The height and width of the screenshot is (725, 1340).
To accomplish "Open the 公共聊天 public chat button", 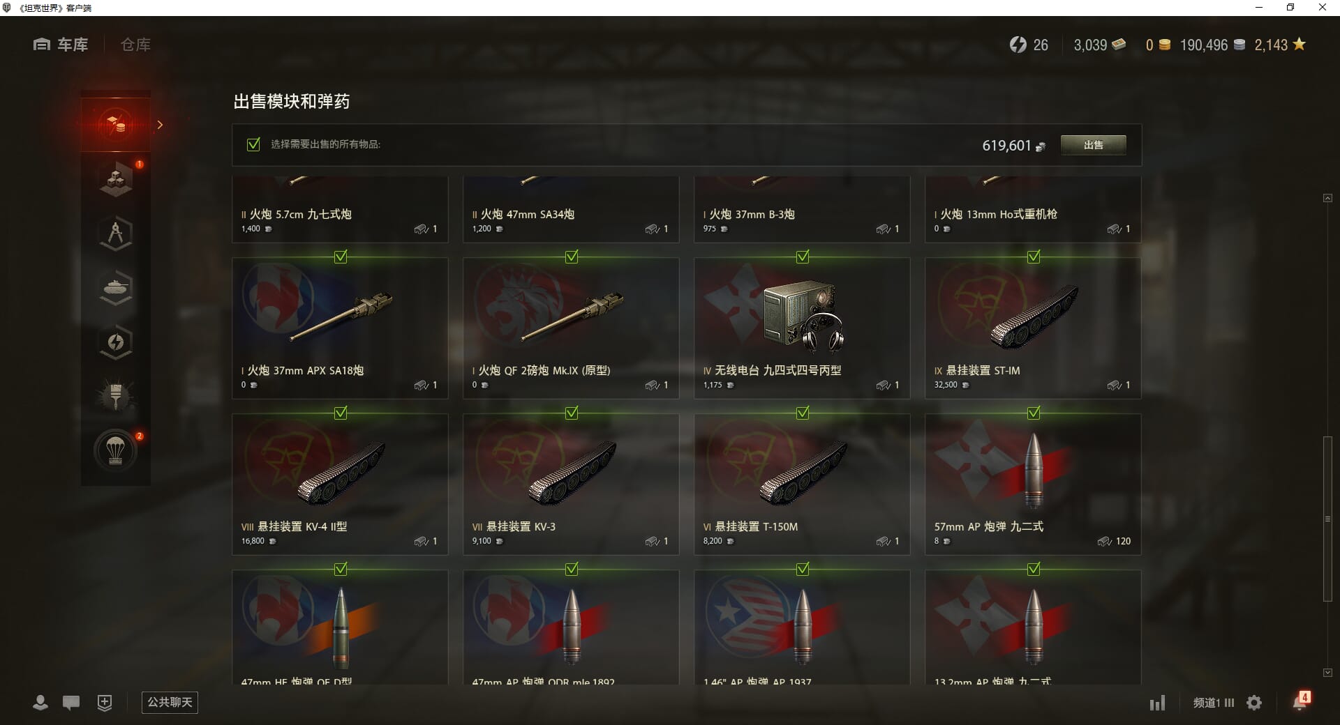I will pyautogui.click(x=170, y=702).
